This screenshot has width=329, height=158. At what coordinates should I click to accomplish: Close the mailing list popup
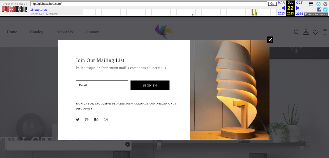(x=270, y=40)
